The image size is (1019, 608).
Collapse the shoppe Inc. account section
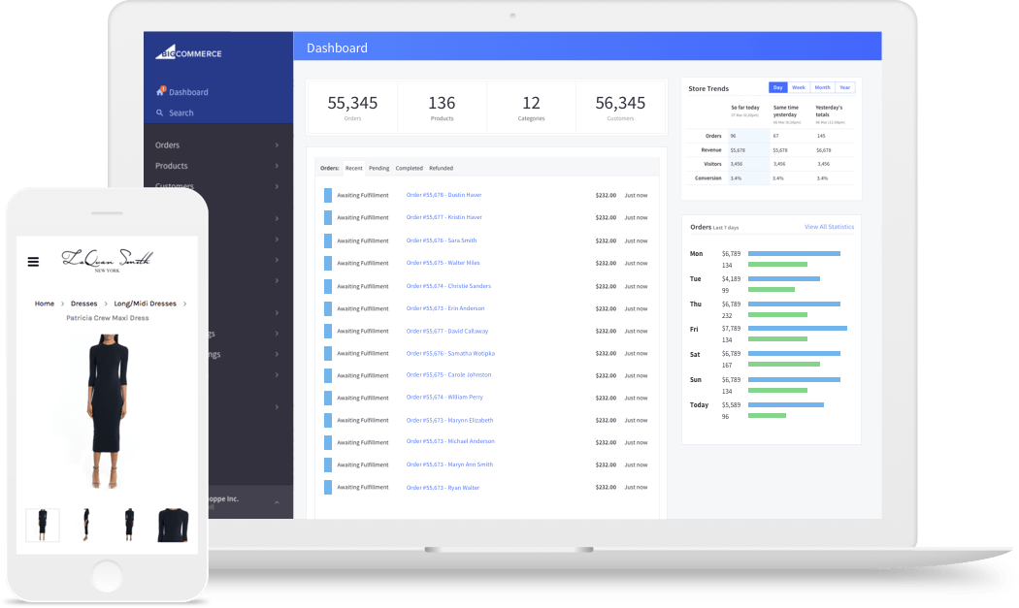click(x=279, y=500)
